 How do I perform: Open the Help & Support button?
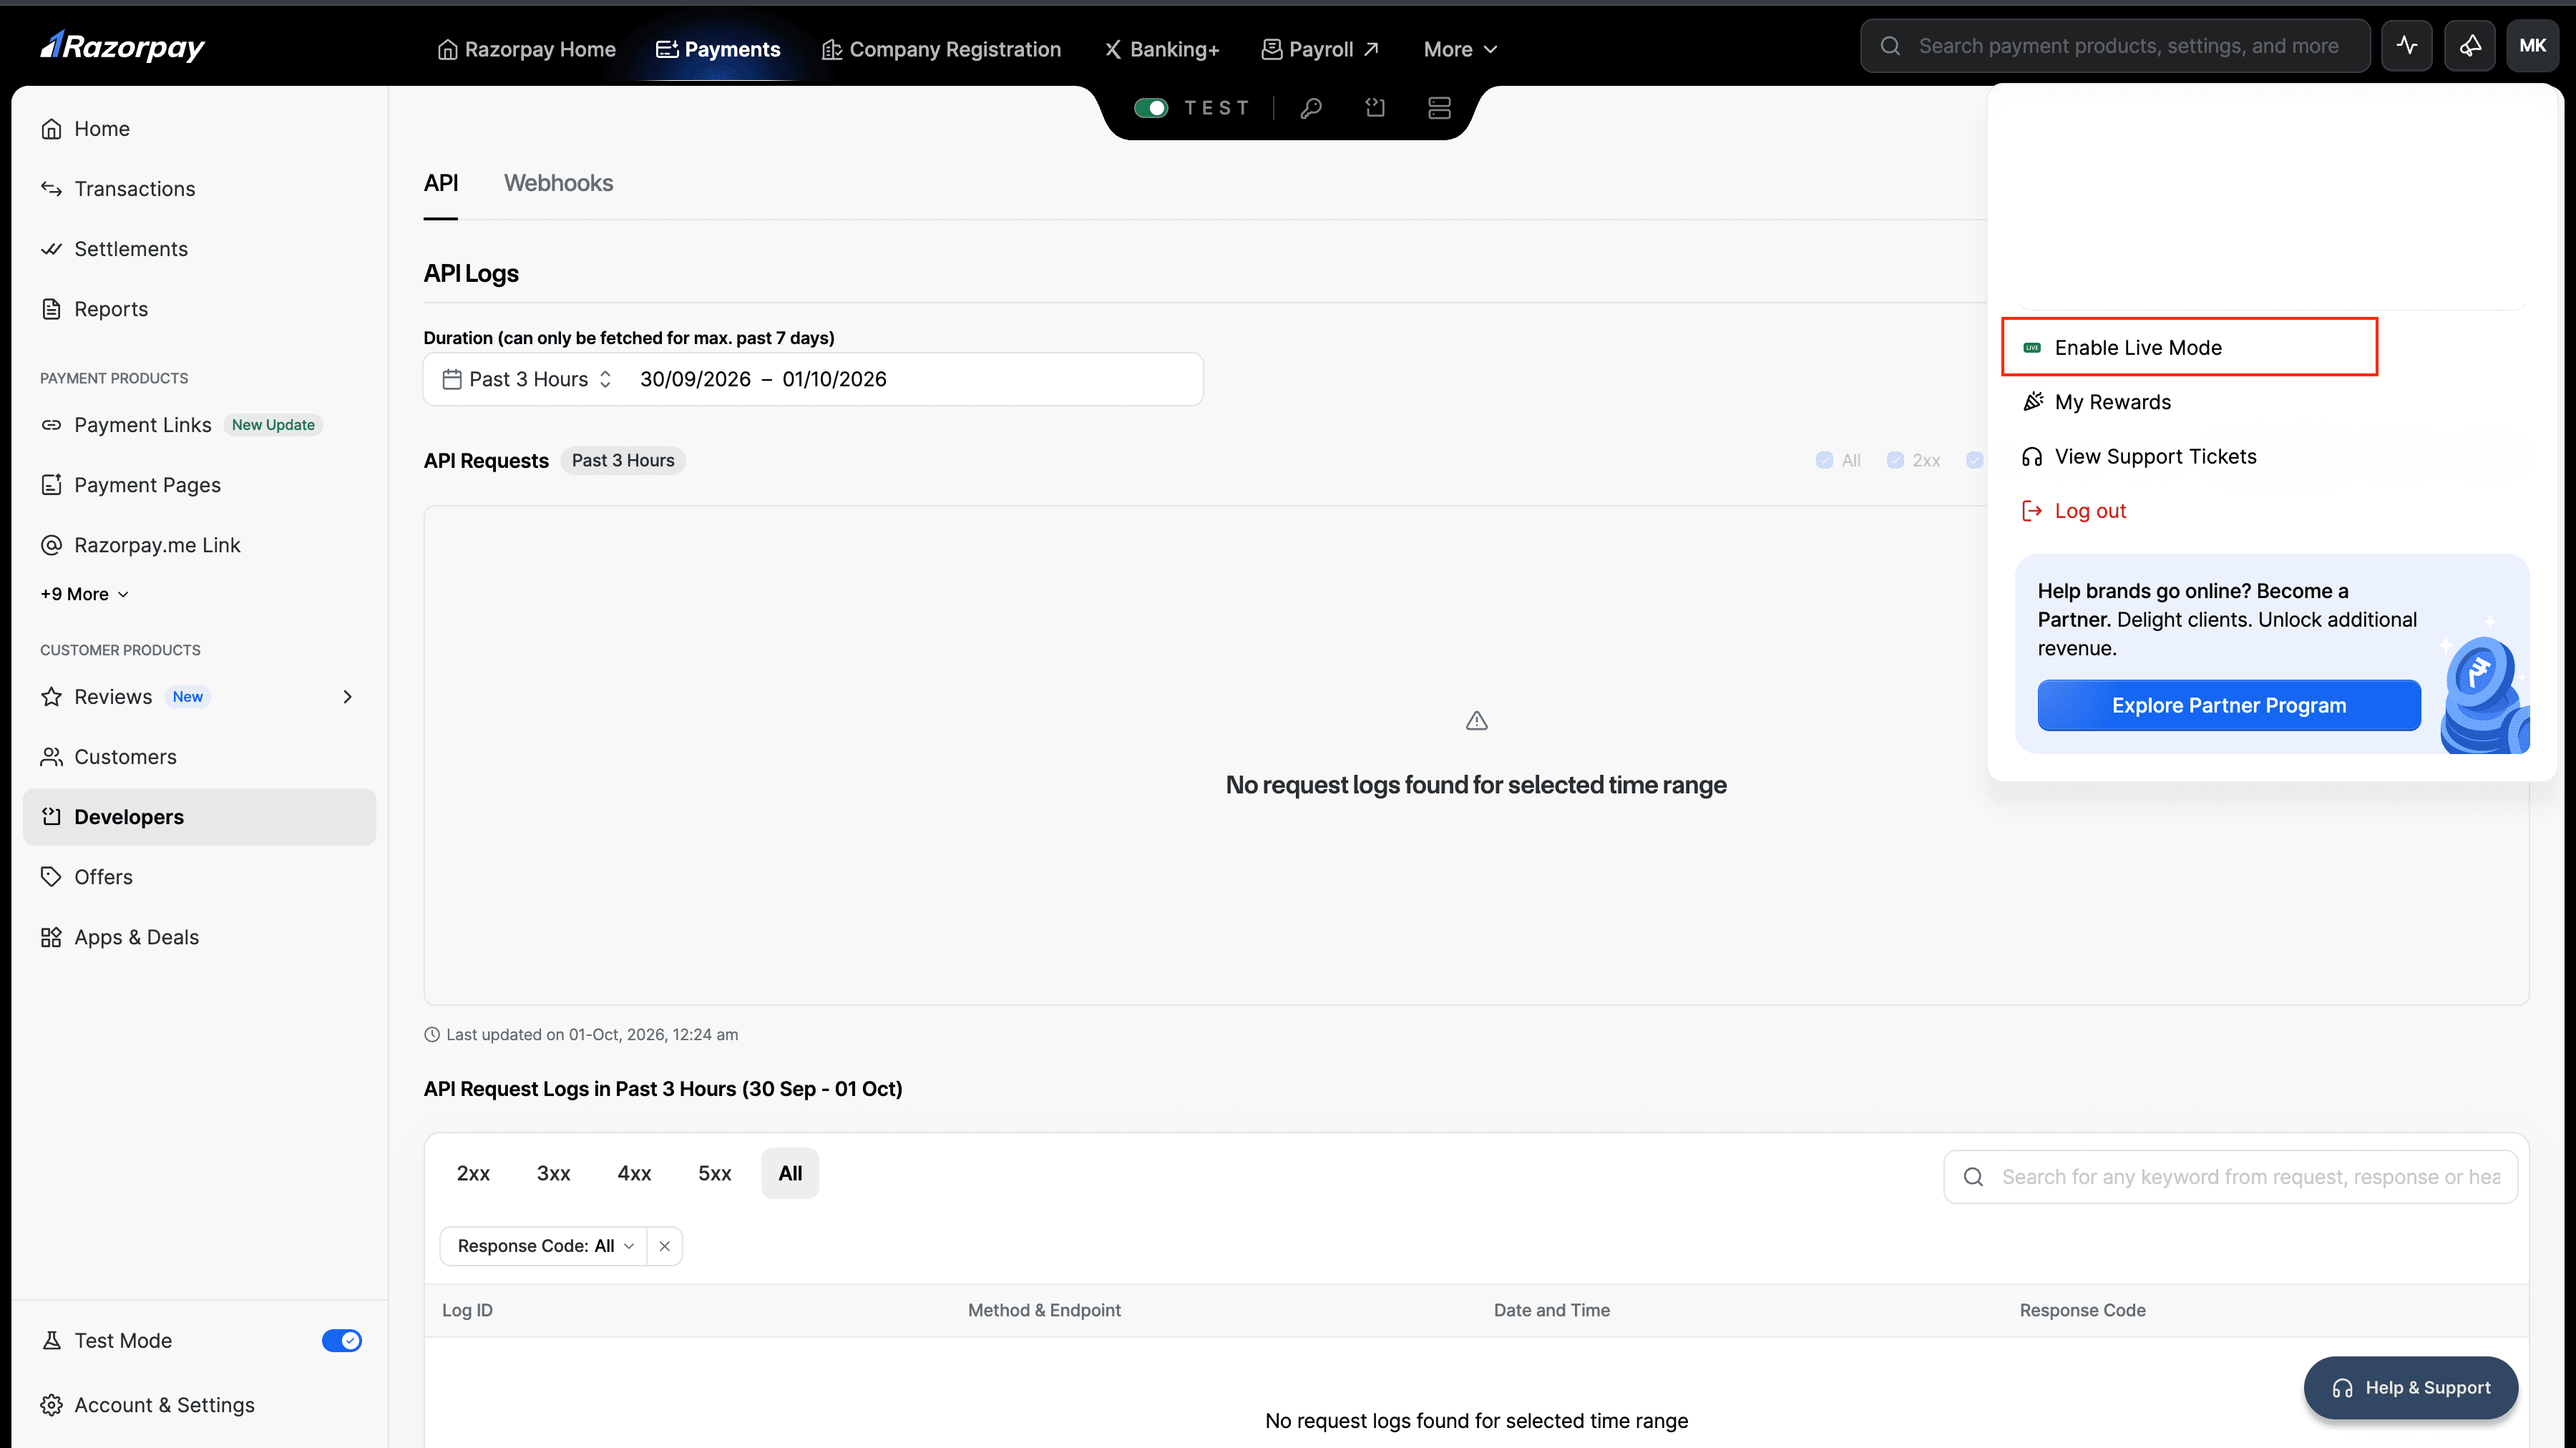pyautogui.click(x=2411, y=1387)
